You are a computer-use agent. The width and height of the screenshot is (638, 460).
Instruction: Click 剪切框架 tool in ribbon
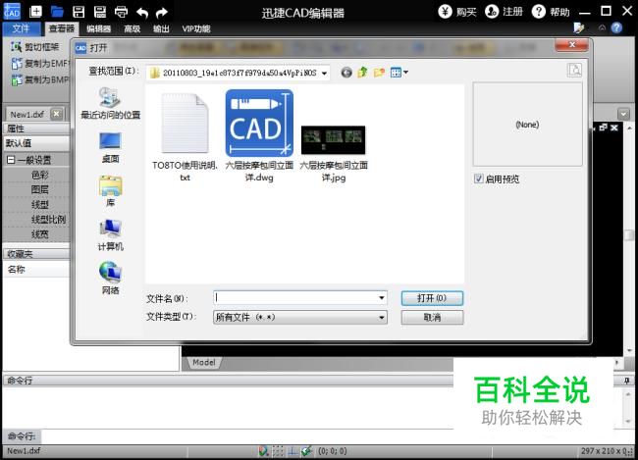[35, 47]
